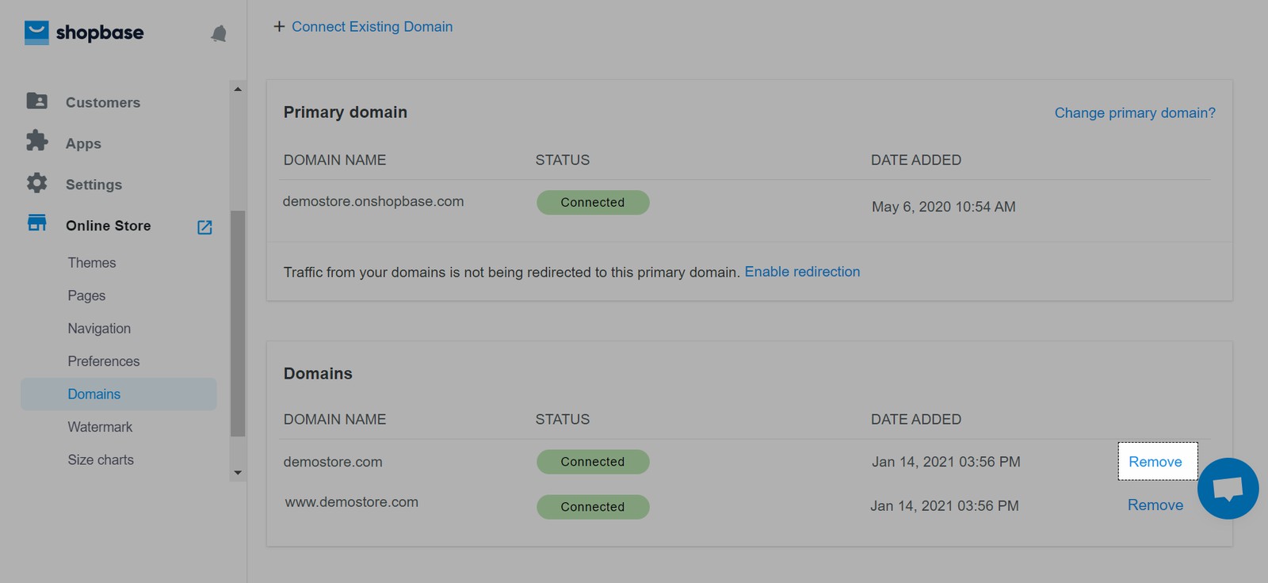Click the Apps puzzle piece icon

(36, 141)
